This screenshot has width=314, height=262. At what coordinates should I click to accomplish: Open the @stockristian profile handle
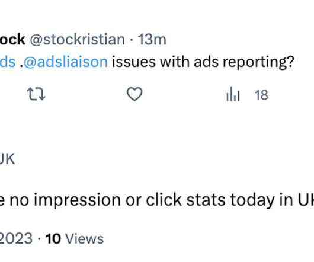coord(77,40)
